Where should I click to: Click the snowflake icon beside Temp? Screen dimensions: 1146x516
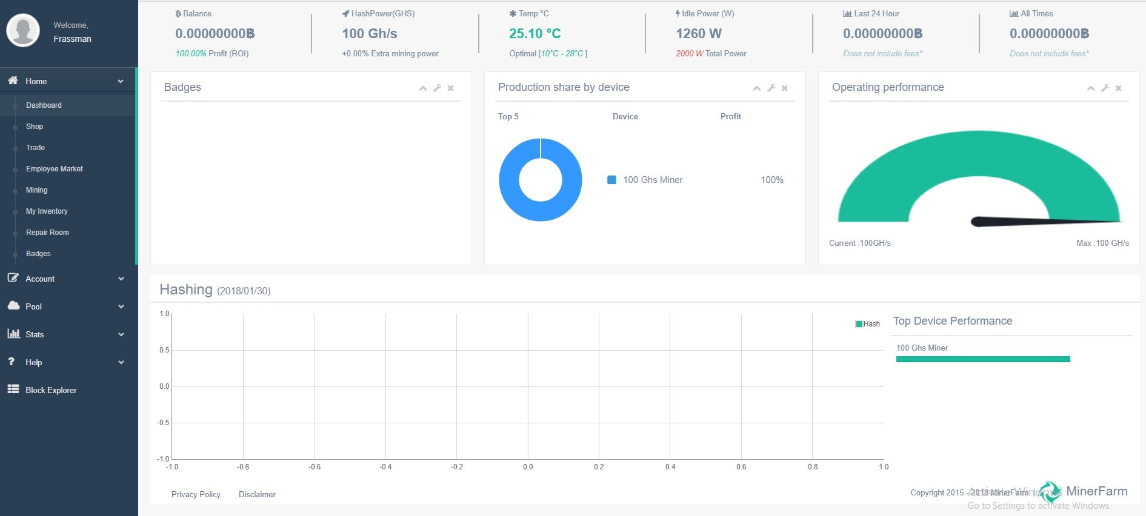(x=513, y=14)
